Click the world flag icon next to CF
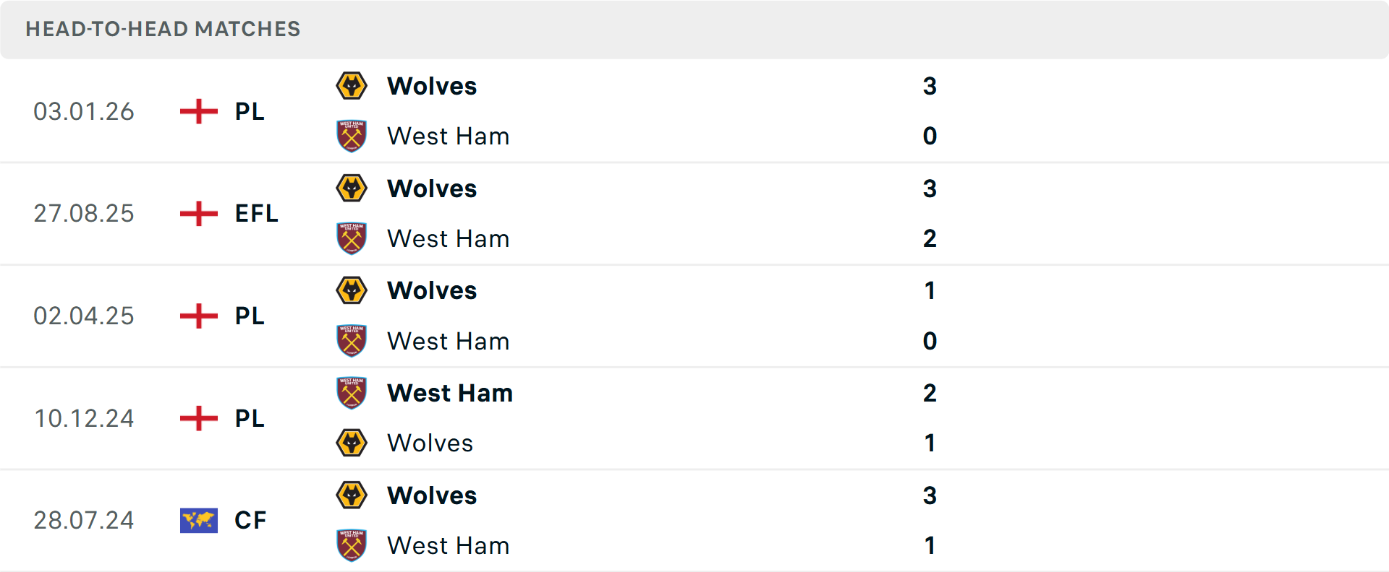Screen dimensions: 1389x572 pos(198,520)
